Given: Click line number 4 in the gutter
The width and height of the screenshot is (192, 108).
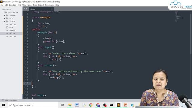Looking at the screenshot, I should click(27, 17).
